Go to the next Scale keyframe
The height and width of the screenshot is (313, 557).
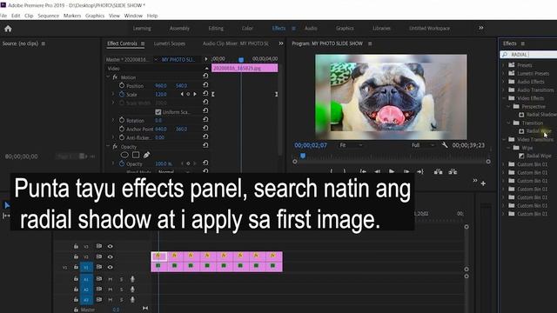[x=195, y=95]
